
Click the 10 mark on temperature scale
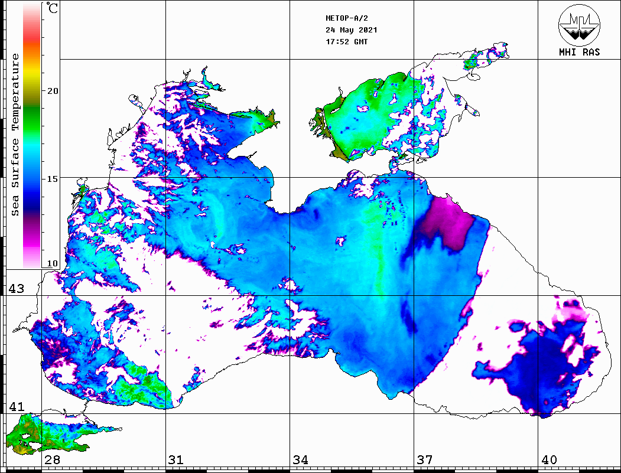(x=53, y=263)
